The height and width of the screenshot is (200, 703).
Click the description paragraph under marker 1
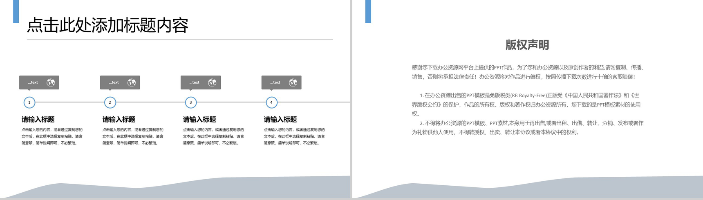pos(52,136)
